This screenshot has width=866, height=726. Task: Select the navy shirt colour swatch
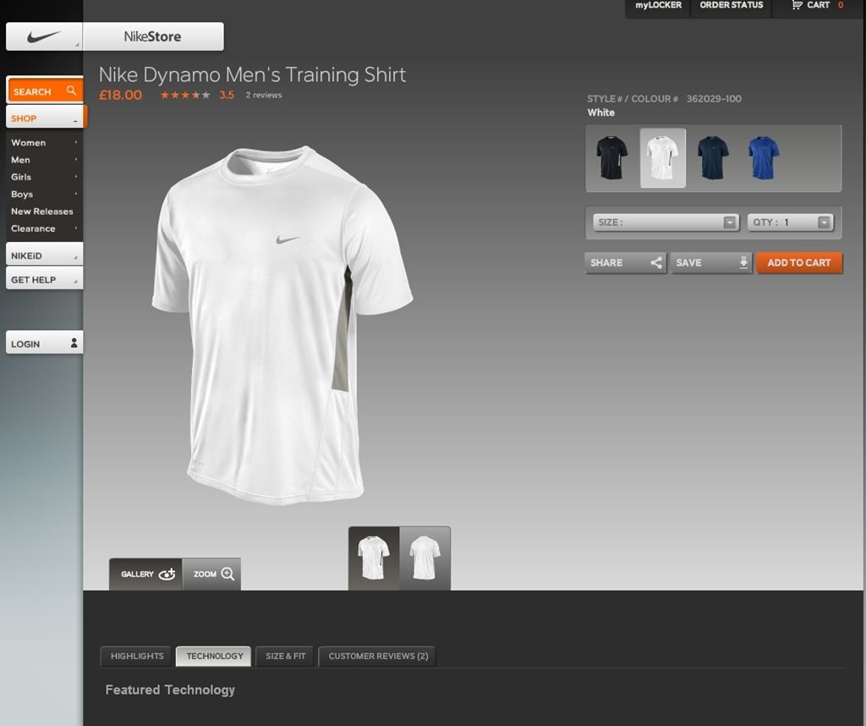[x=713, y=158]
